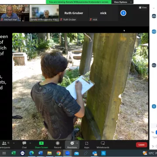Click the MM avatar in chat panel
157x157 pixels.
[x=154, y=16]
